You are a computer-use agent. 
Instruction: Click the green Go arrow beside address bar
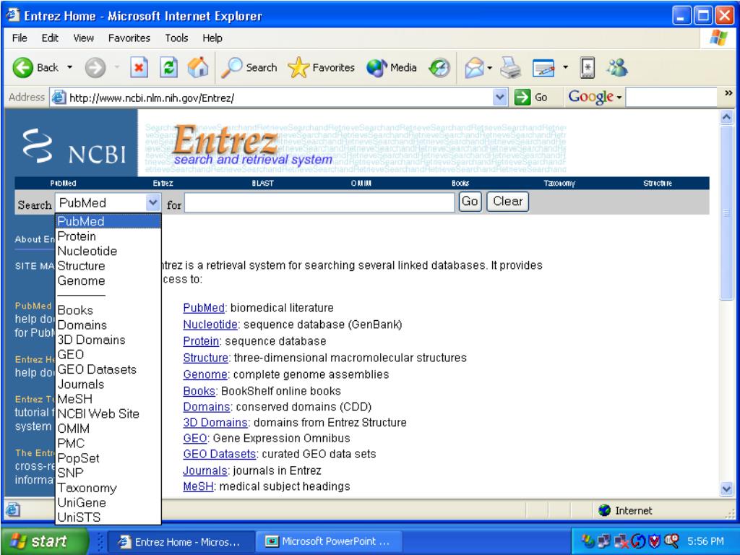coord(522,98)
